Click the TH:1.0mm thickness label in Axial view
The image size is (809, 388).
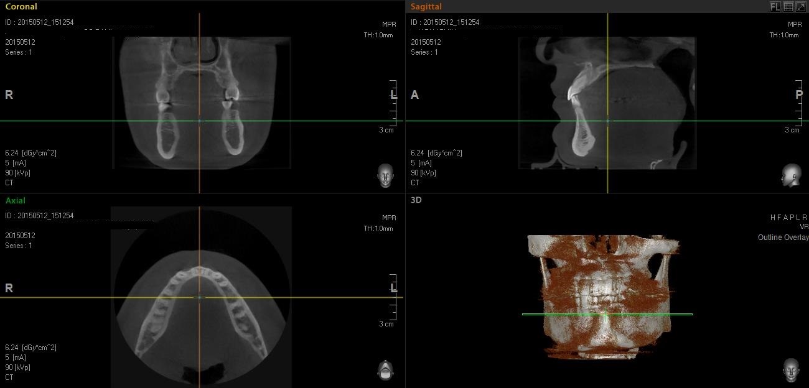point(378,228)
